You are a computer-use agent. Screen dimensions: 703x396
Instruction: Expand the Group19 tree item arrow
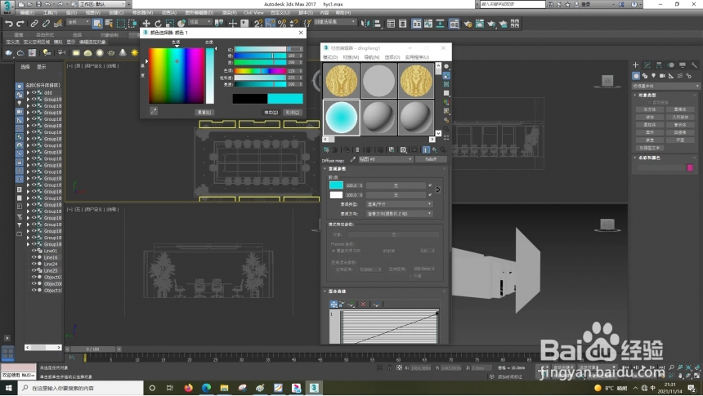tap(28, 99)
